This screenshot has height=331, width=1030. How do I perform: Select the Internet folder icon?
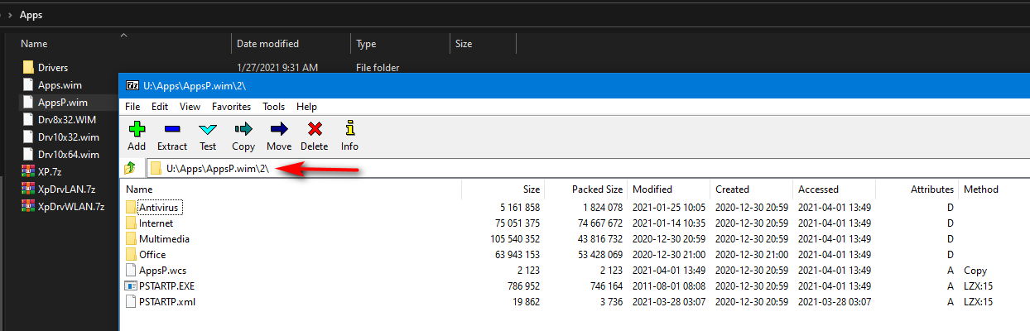pos(132,223)
